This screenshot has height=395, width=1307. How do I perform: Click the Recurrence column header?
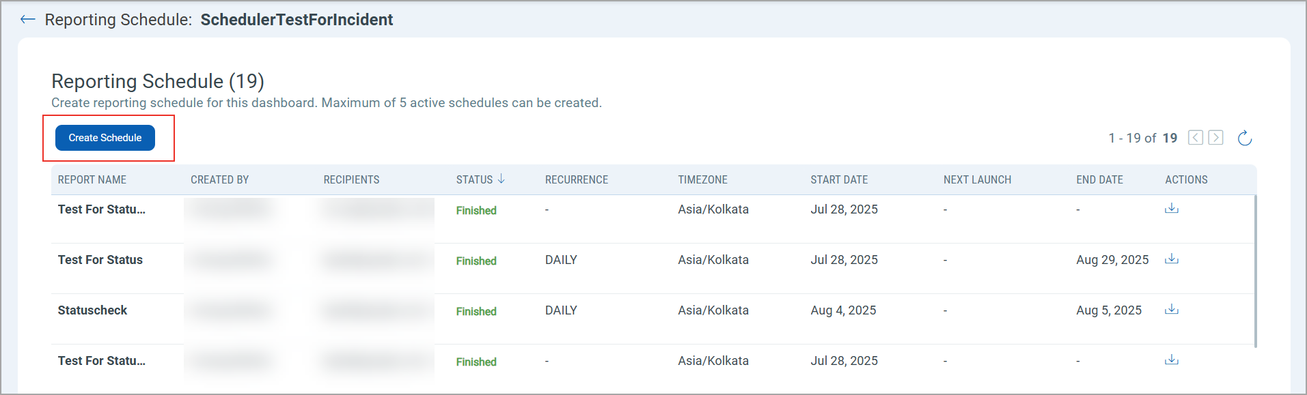tap(576, 180)
